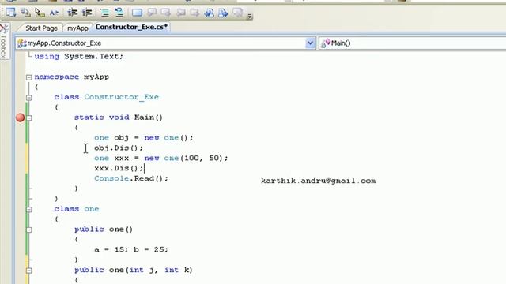The width and height of the screenshot is (506, 284).
Task: Click the 'a = 15; b = 25;' line
Action: [x=131, y=249]
